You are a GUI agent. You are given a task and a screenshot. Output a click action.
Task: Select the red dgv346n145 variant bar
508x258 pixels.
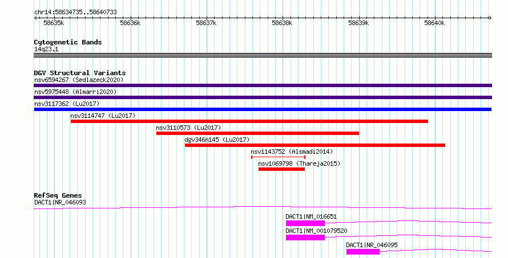coord(315,145)
